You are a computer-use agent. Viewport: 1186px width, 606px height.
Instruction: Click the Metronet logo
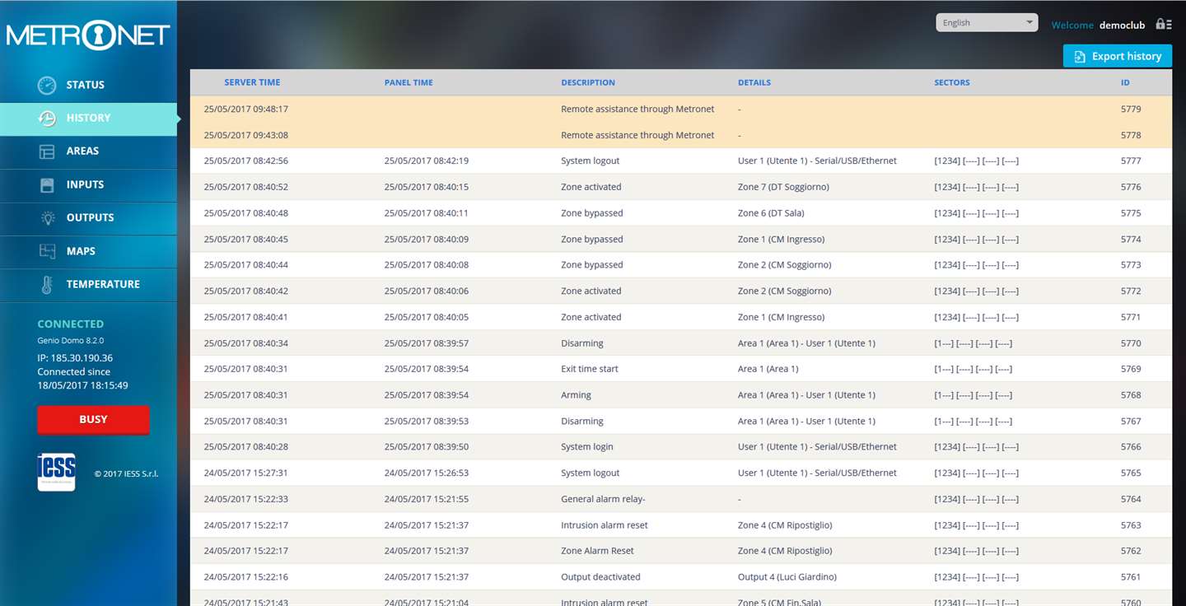(x=88, y=35)
